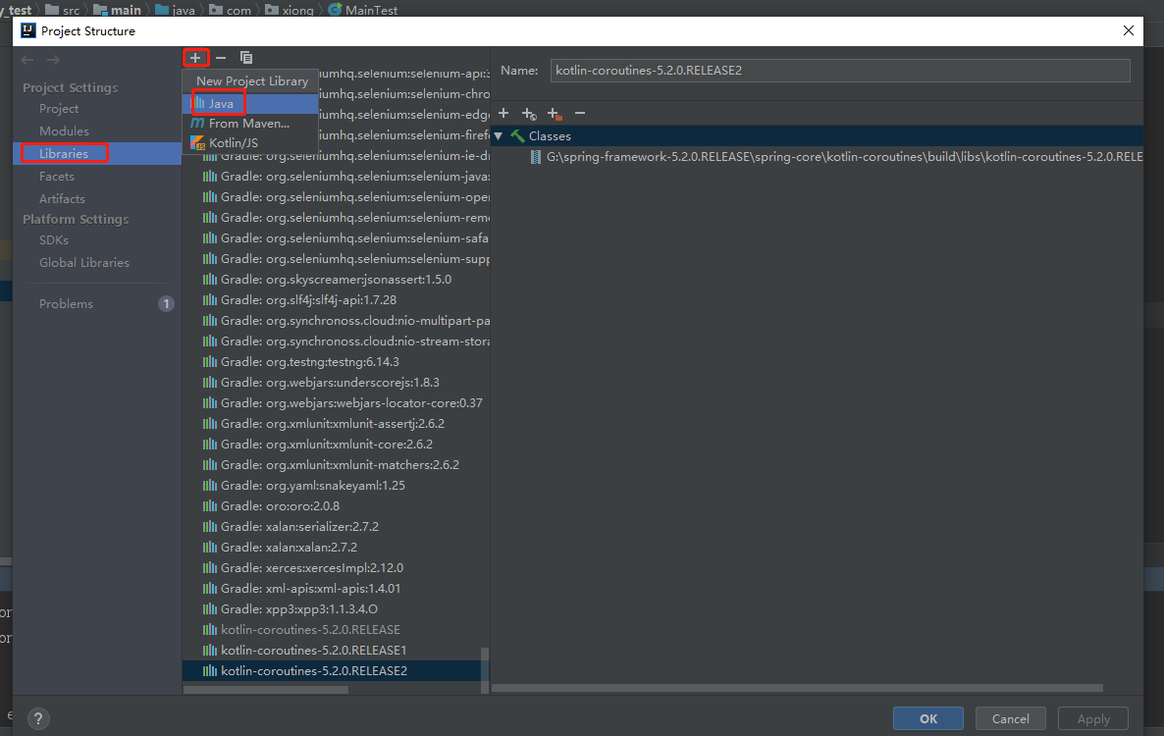Click the kotlin-coroutines jar file icon
Screen dimensions: 1164x736
[535, 157]
